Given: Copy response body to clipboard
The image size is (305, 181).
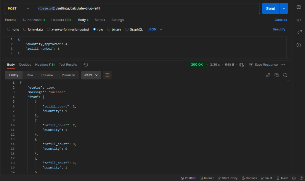Looking at the screenshot, I should (x=276, y=75).
